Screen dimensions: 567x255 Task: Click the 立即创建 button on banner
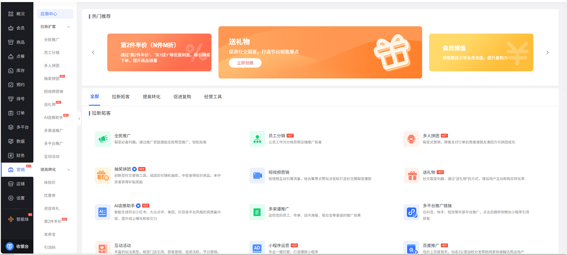[x=245, y=63]
